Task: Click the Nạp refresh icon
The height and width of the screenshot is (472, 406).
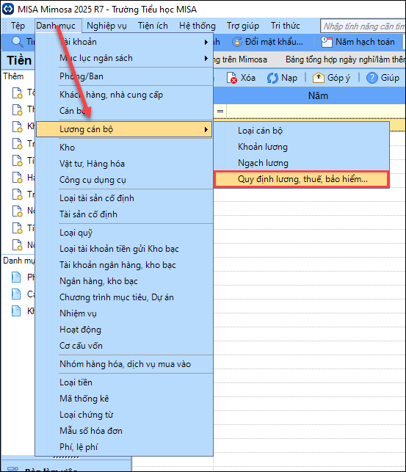Action: point(272,78)
